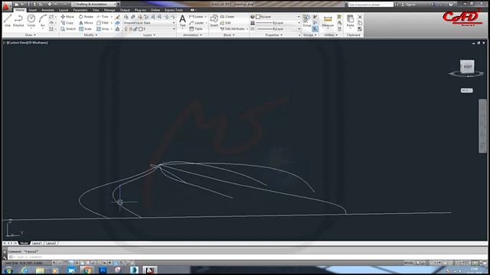Choose the Move command
Viewport: 490px width, 275px height.
coord(67,17)
